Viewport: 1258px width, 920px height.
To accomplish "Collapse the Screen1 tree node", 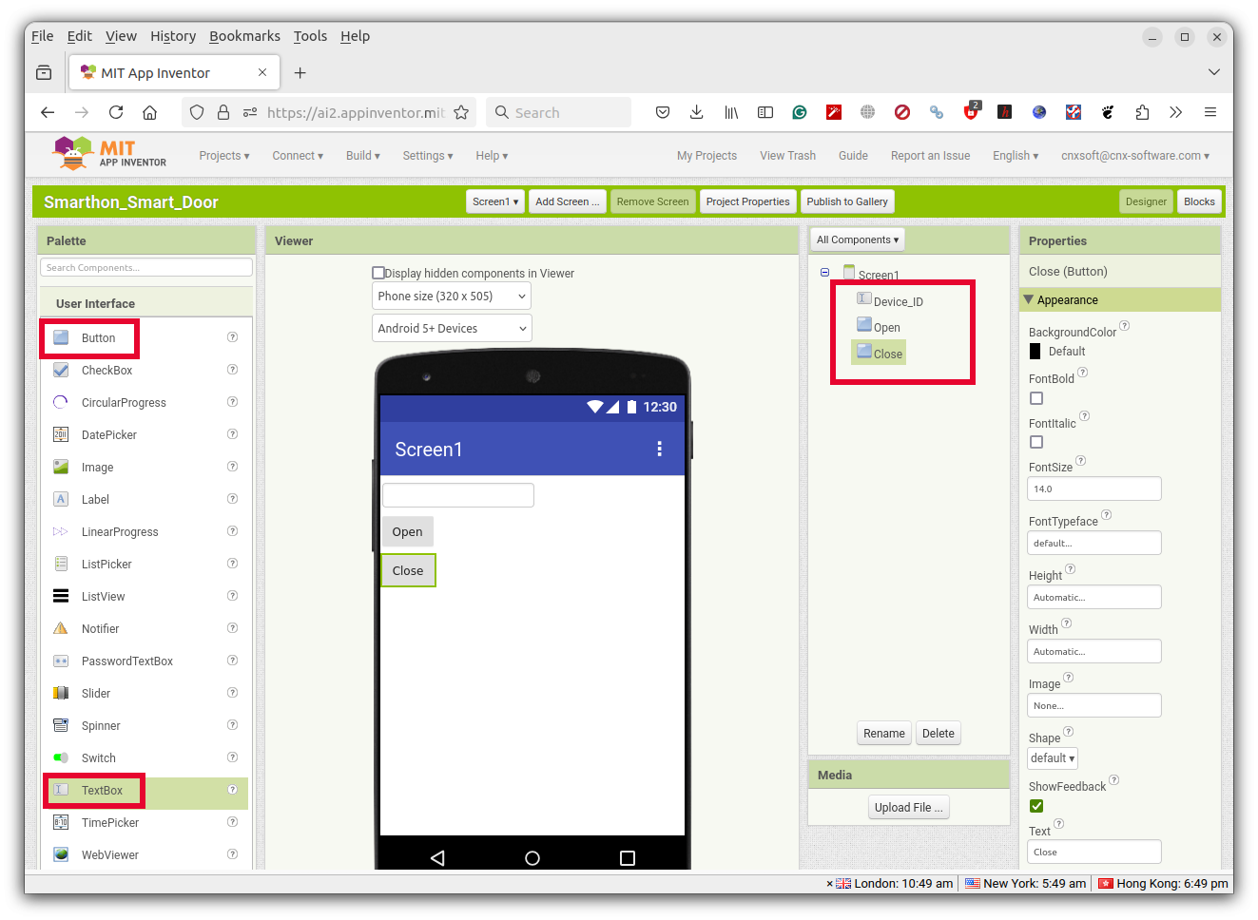I will click(824, 273).
